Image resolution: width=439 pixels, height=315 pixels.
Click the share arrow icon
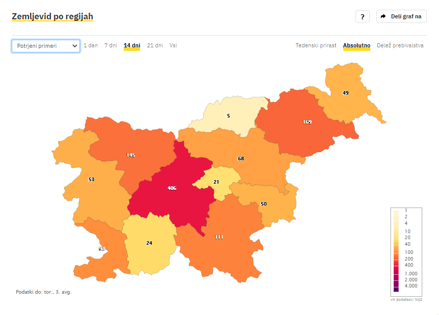383,16
